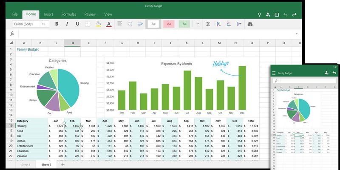Click the phone formula bar field
The height and width of the screenshot is (170, 340).
[308, 81]
